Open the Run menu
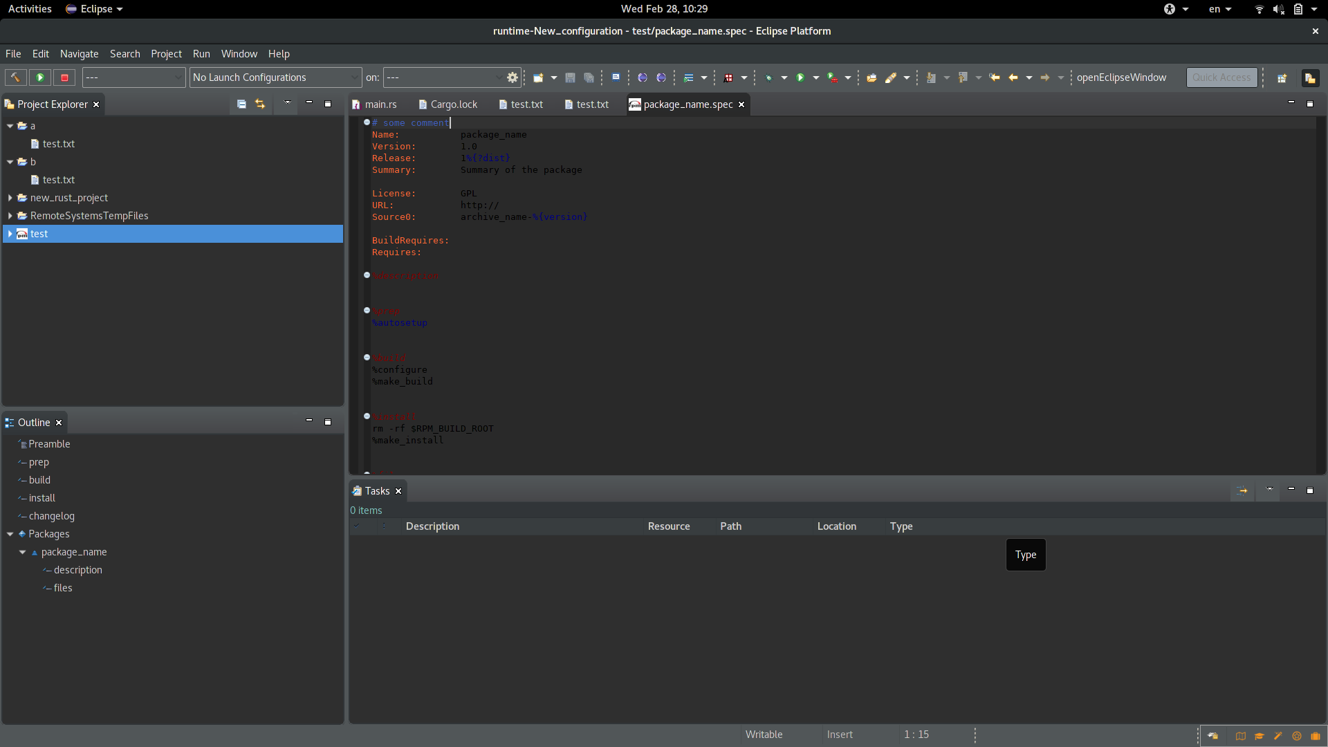The image size is (1328, 747). click(x=201, y=54)
